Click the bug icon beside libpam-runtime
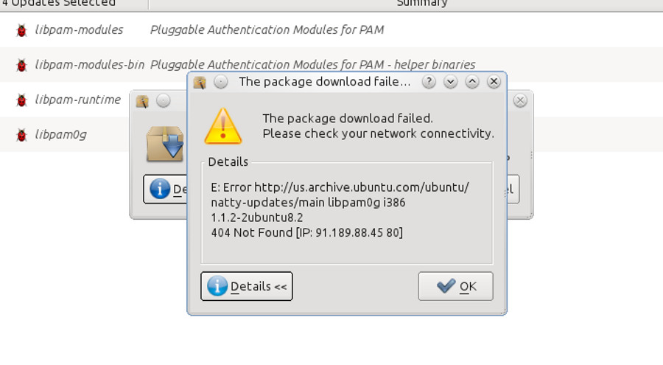The height and width of the screenshot is (365, 663). click(21, 100)
